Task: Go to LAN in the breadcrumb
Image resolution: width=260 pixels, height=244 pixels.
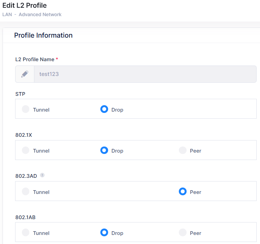Action: coord(7,14)
